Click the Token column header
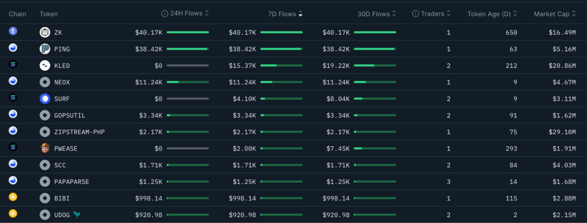Screen dimensions: 587x223 [49, 14]
